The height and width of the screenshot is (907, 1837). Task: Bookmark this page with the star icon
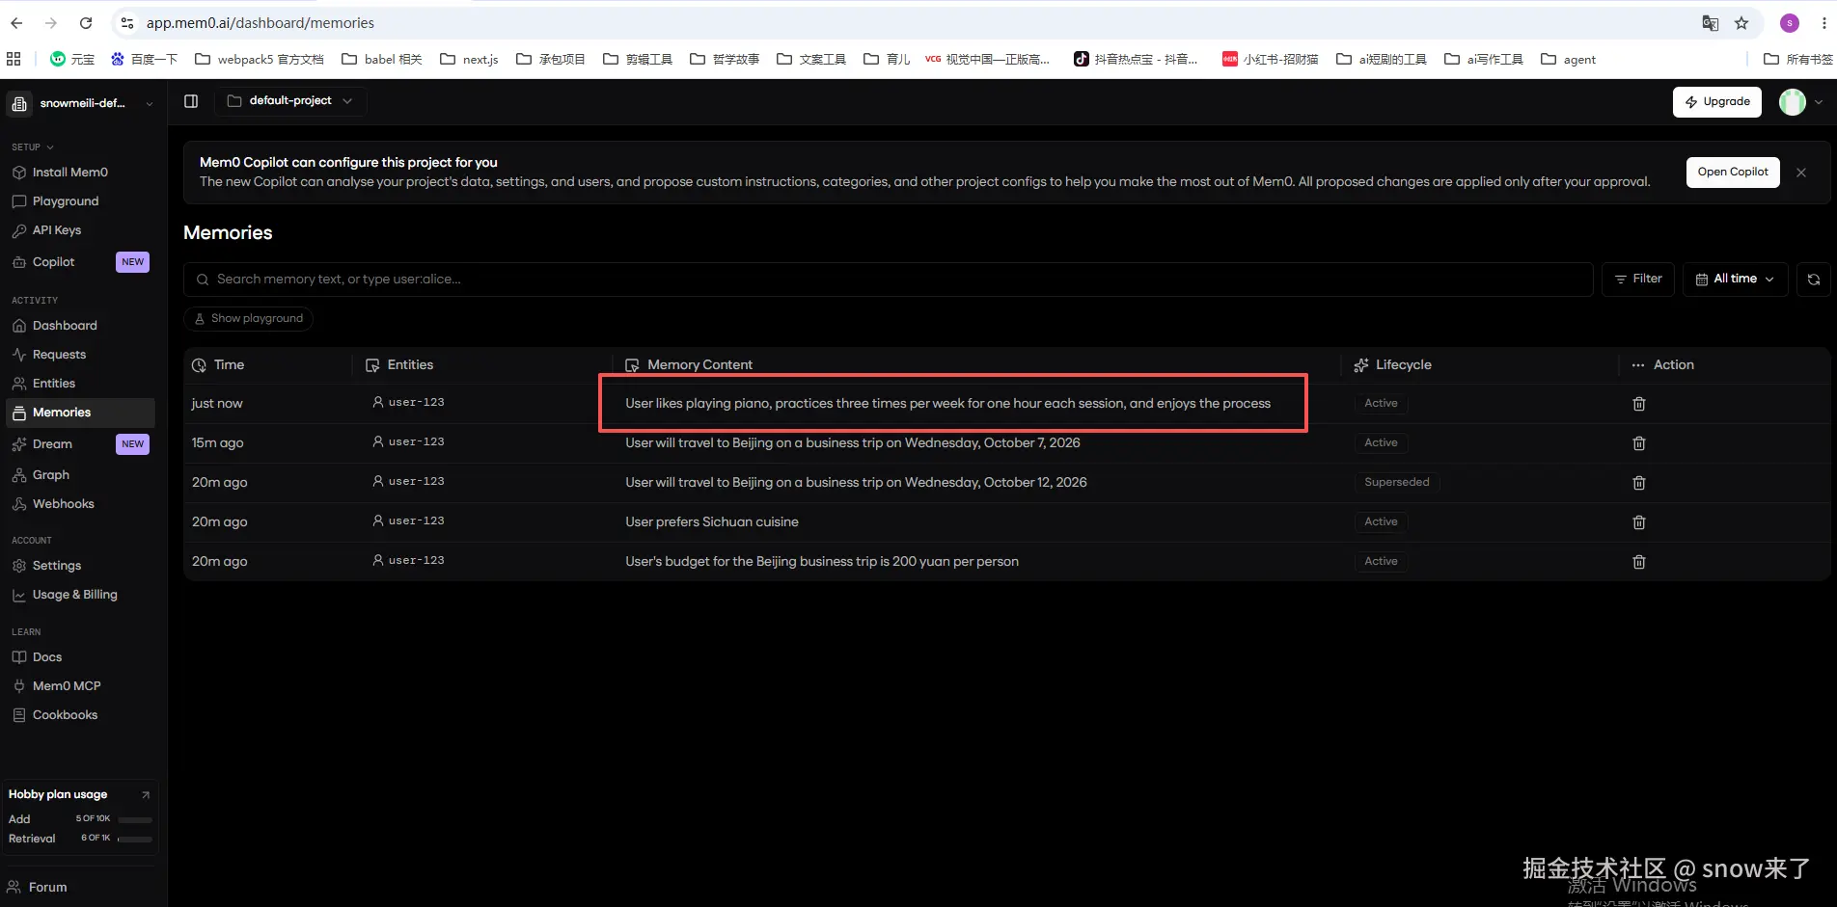pos(1741,23)
